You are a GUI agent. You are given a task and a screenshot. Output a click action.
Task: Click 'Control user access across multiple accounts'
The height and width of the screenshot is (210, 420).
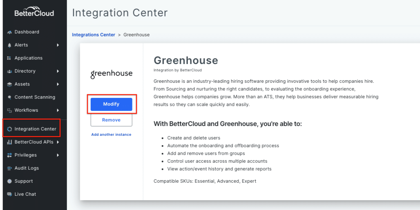tap(217, 161)
